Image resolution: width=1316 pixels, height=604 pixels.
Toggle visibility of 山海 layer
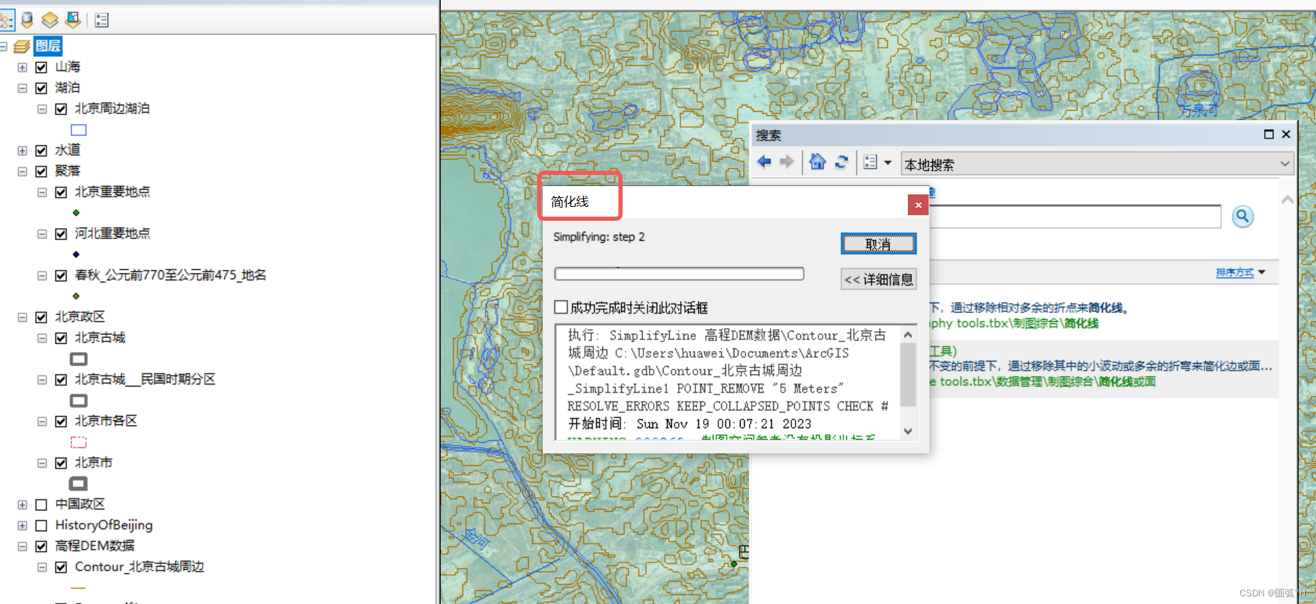click(41, 67)
